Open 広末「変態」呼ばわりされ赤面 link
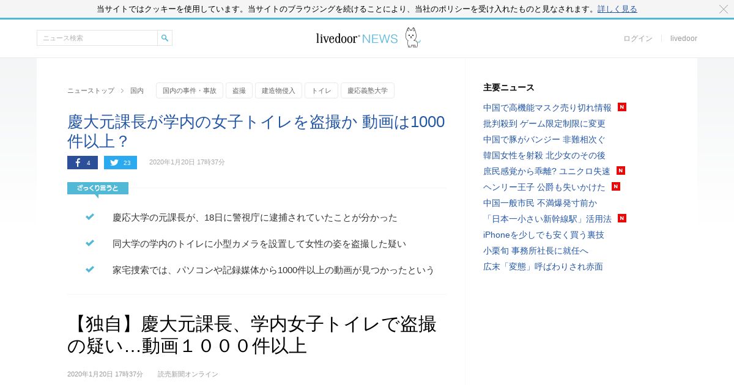 coord(543,266)
